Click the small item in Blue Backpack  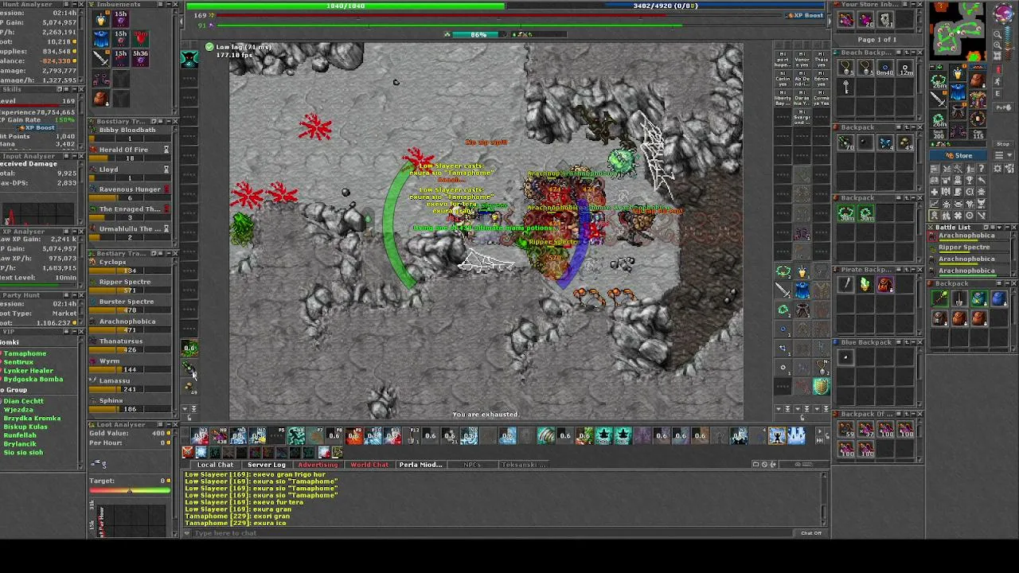(846, 357)
